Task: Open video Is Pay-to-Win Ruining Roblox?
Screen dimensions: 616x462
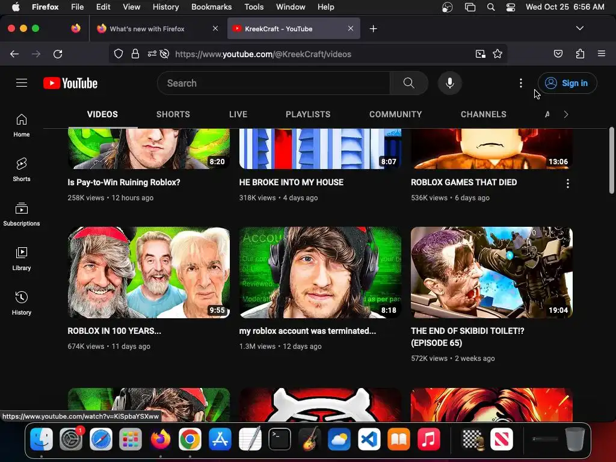Action: tap(124, 182)
